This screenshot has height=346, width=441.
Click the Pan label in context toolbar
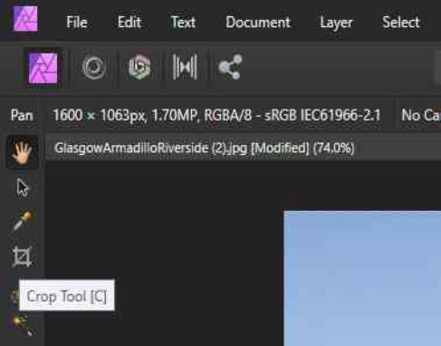(x=22, y=115)
